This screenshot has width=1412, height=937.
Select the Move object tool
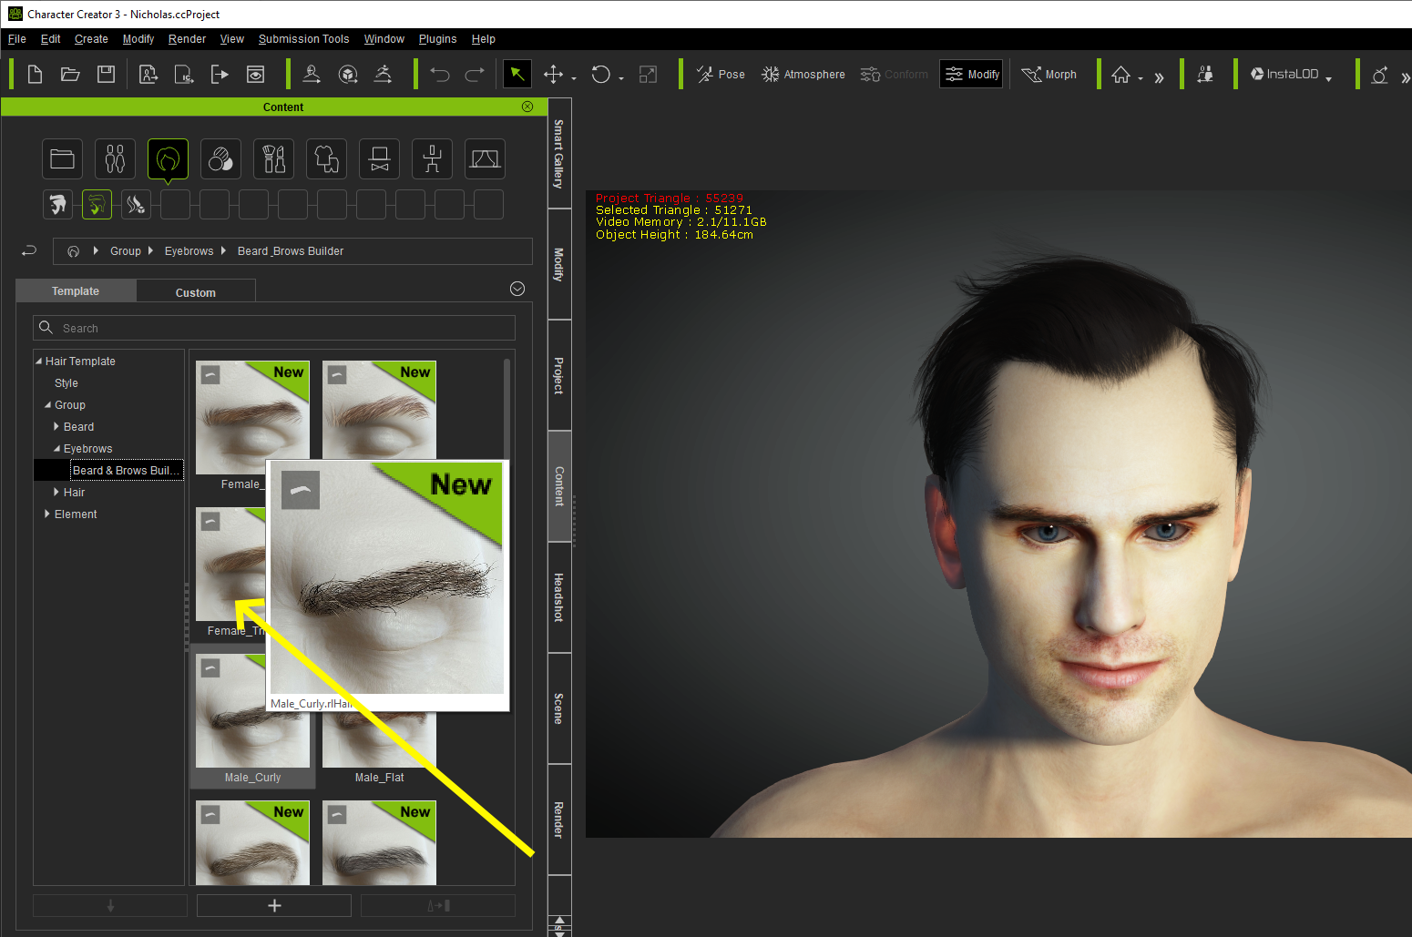553,75
